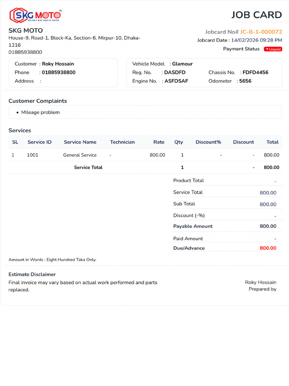Viewport: 289px width, 386px height.
Task: Click the Mileage problem complaint
Action: coord(40,112)
